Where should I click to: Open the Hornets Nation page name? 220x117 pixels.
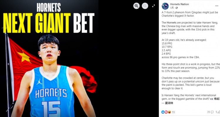click(x=180, y=4)
